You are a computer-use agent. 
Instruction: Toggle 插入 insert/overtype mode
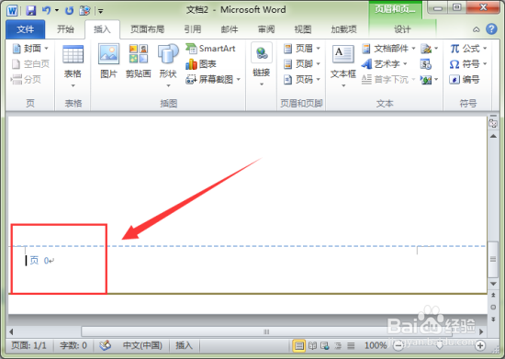184,345
